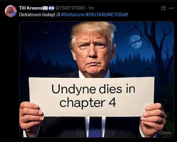Viewport: 177px width, 142px height.
Task: Click the left hand holding the sign
Action: [31, 117]
